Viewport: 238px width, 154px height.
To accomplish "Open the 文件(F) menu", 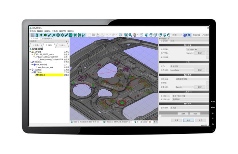I will [x=32, y=31].
